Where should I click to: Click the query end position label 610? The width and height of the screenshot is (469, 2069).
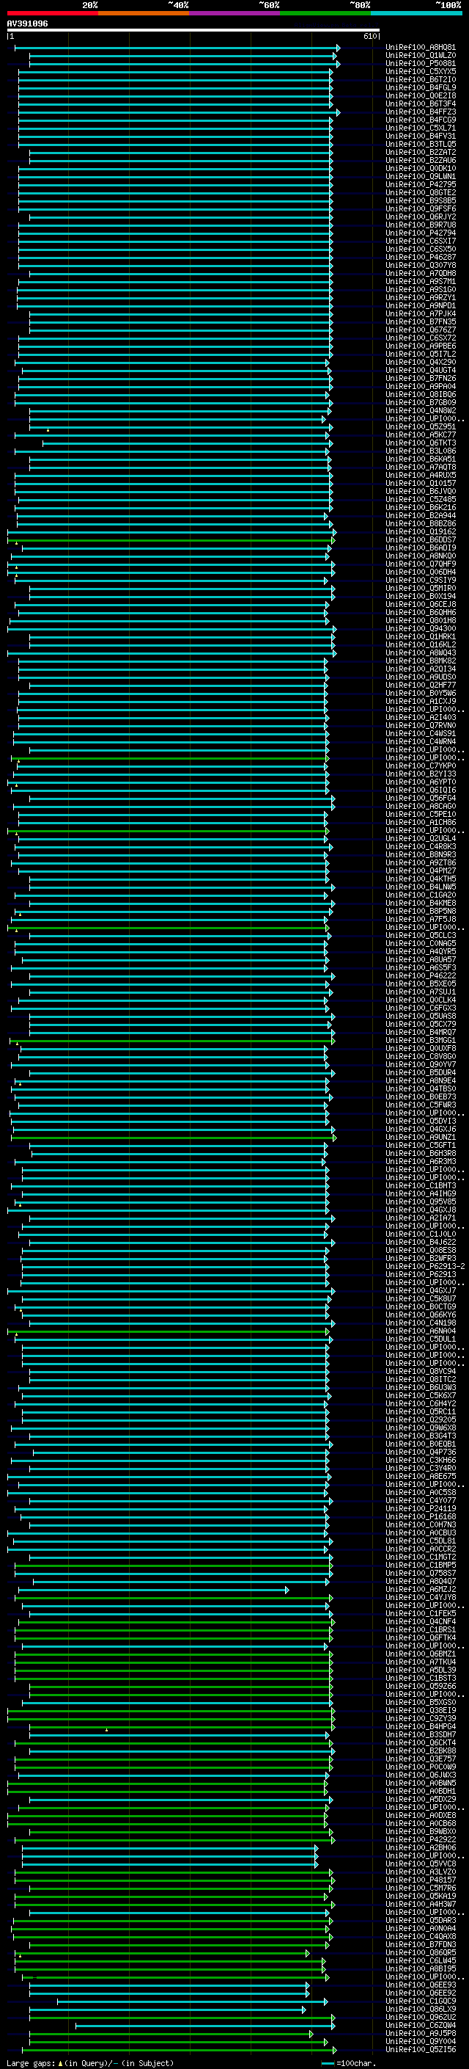pos(369,36)
